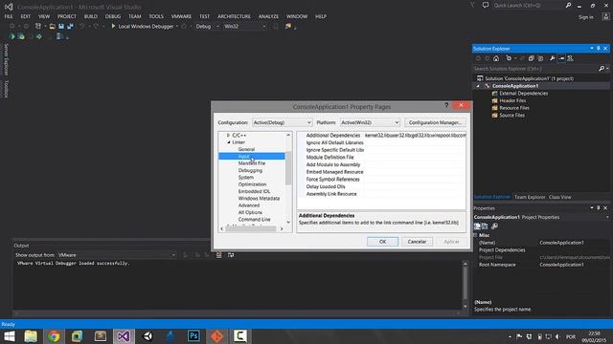Viewport: 613px width, 344px height.
Task: Start Local Windows Debugger play button
Action: coord(113,26)
